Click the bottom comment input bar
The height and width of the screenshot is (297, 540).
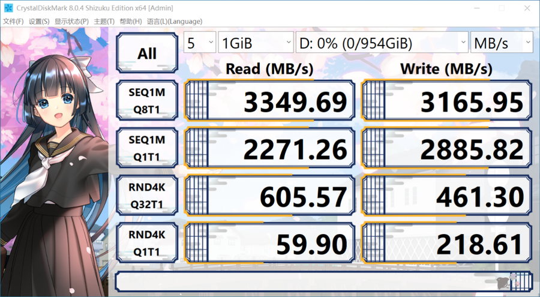click(x=324, y=281)
